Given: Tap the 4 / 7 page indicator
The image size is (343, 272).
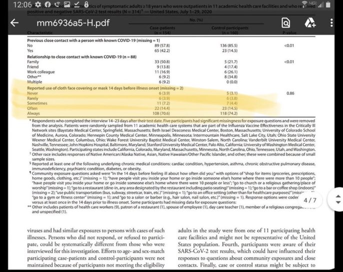Looking at the screenshot, I should coord(310,200).
